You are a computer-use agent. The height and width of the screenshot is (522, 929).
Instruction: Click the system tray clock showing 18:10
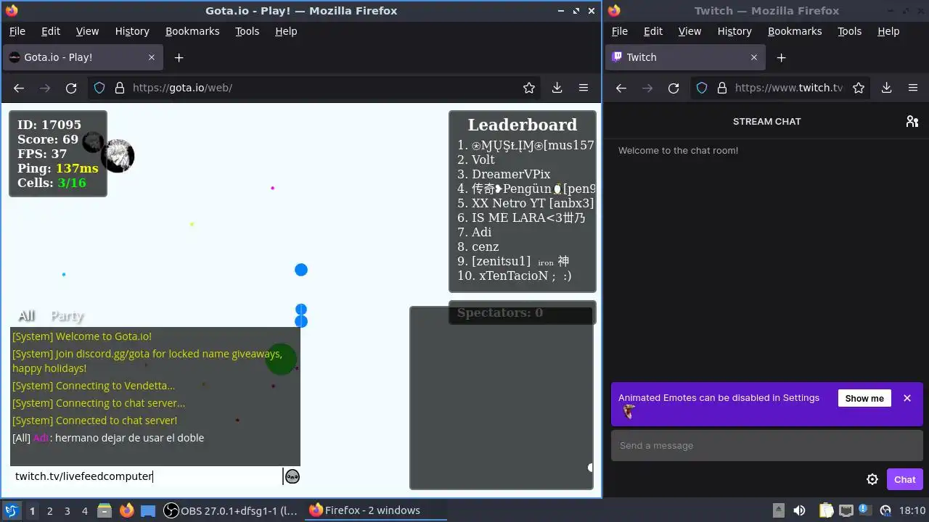pyautogui.click(x=912, y=510)
